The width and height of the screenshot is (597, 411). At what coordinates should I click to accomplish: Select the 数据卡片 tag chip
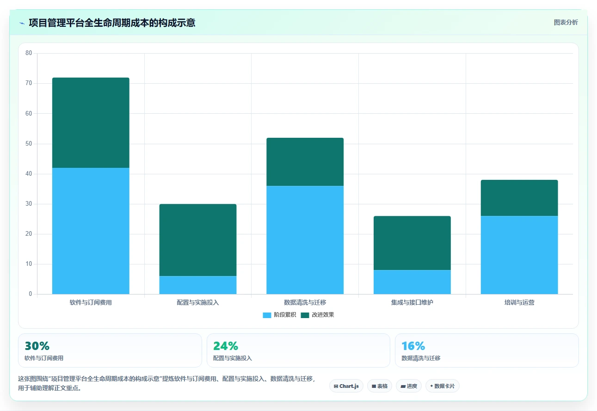pos(443,386)
